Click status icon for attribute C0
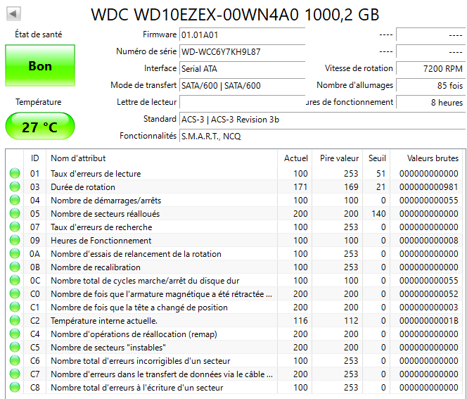 (15, 294)
